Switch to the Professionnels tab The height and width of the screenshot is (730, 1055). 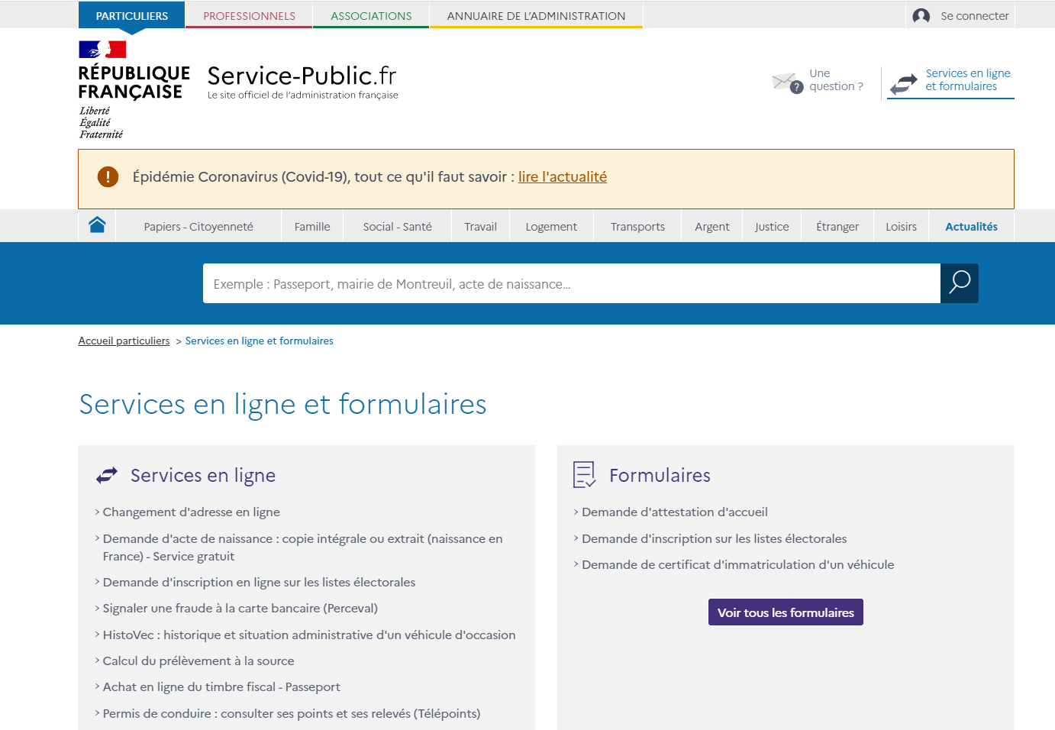[x=249, y=16]
